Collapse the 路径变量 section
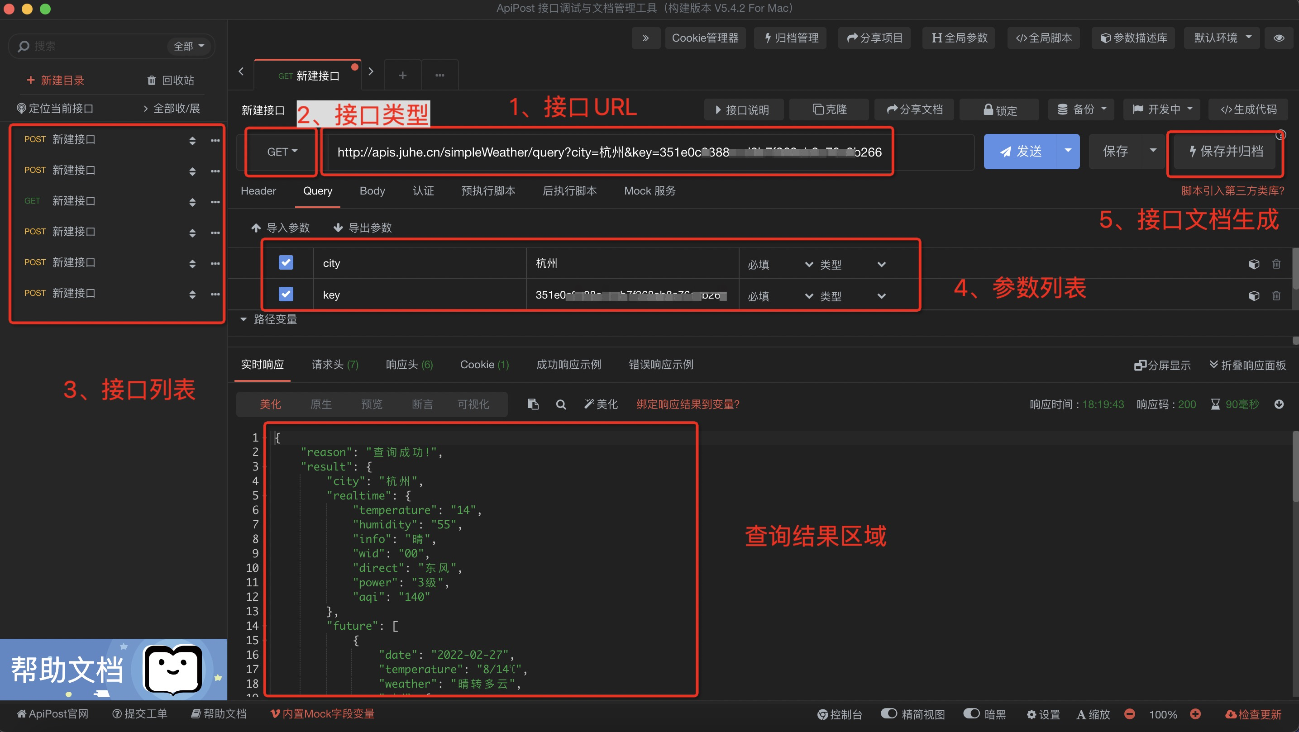Viewport: 1299px width, 732px height. tap(244, 319)
